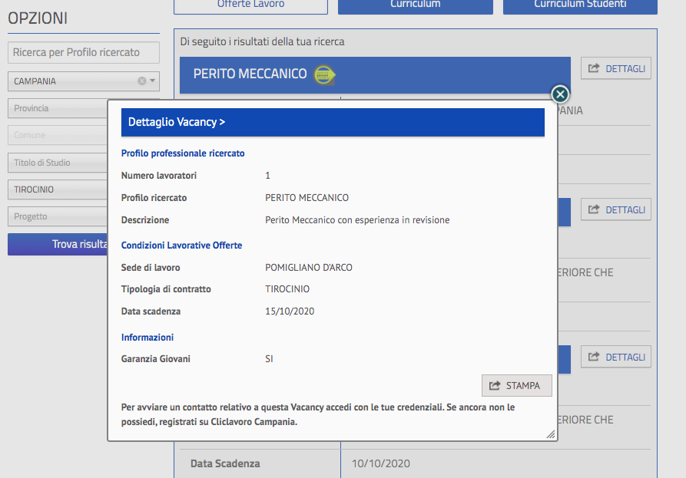Click the Condizioni Lavorative Offerte heading
686x478 pixels.
coord(181,246)
